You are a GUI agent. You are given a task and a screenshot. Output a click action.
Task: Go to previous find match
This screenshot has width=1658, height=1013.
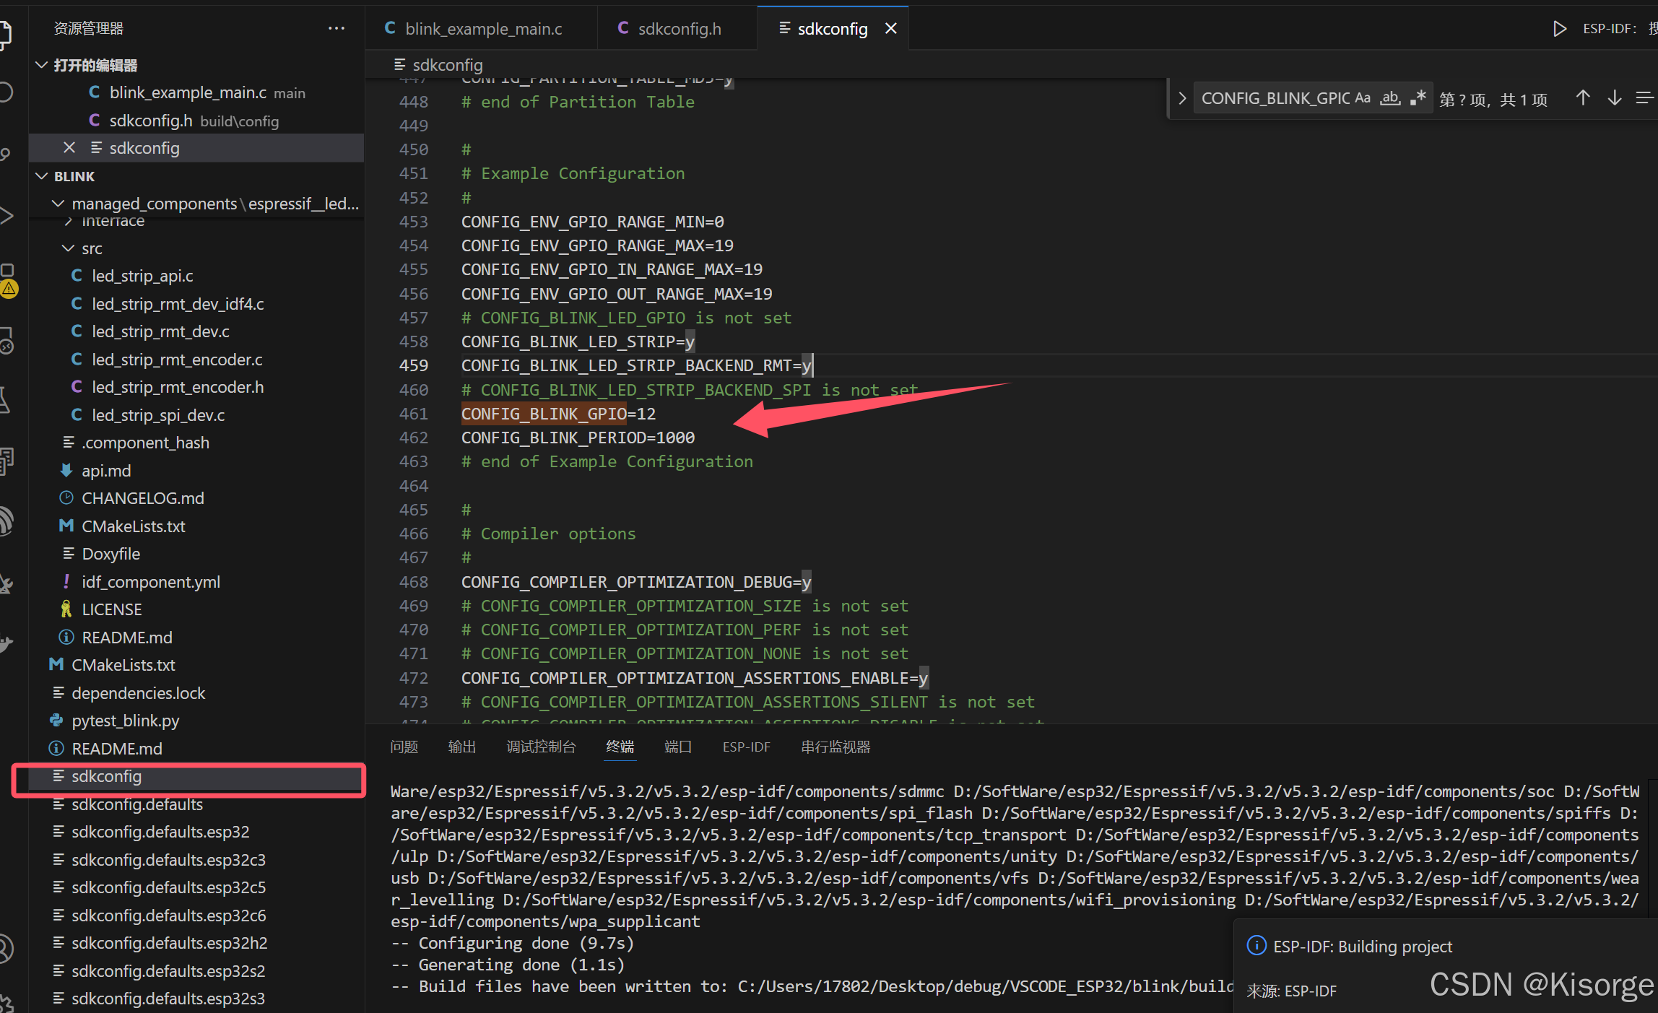[x=1583, y=98]
